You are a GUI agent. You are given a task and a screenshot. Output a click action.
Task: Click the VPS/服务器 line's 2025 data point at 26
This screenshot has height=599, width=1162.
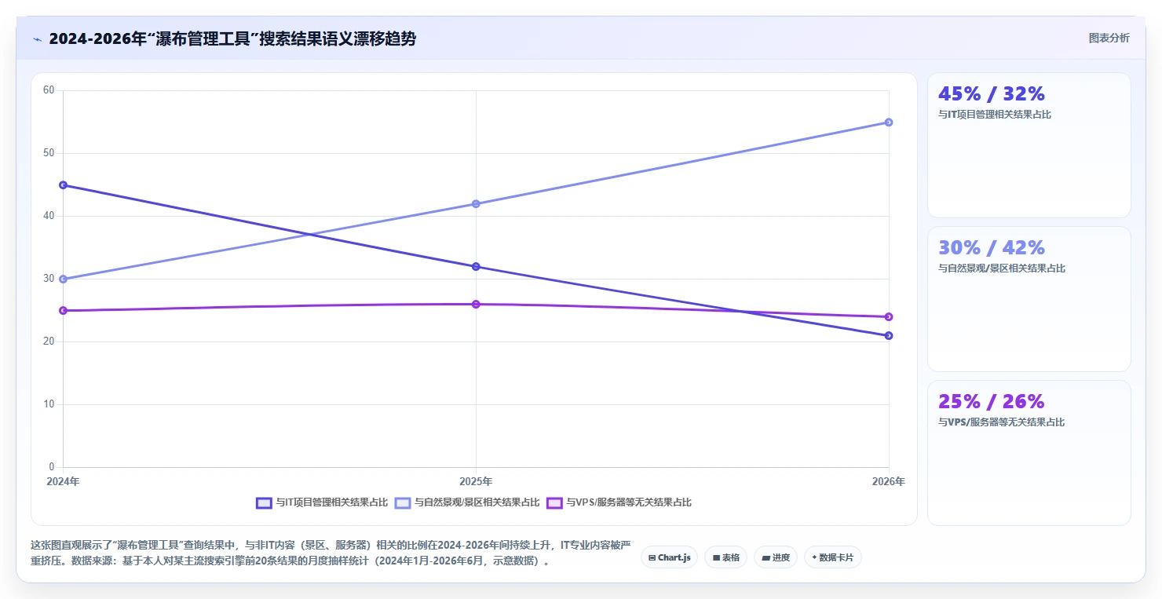coord(476,305)
